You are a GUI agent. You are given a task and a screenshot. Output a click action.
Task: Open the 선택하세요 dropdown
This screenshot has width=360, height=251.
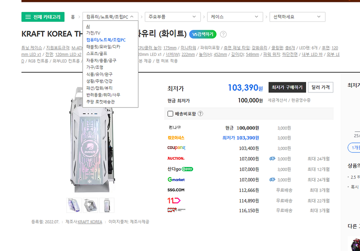297,17
